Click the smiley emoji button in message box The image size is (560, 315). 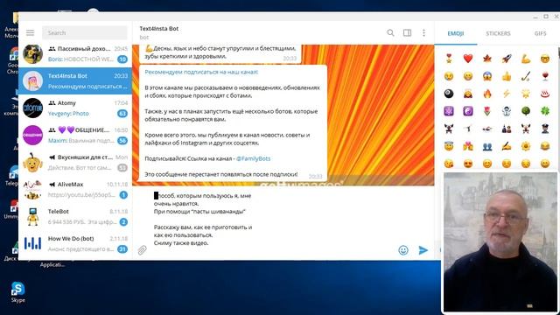tap(403, 250)
